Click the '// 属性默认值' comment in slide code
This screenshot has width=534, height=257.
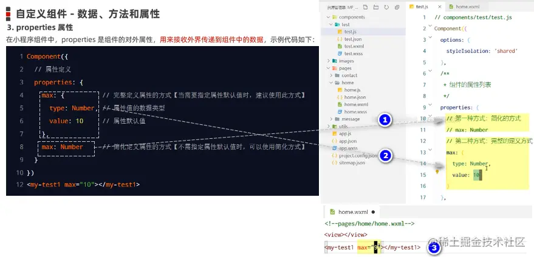(123, 121)
